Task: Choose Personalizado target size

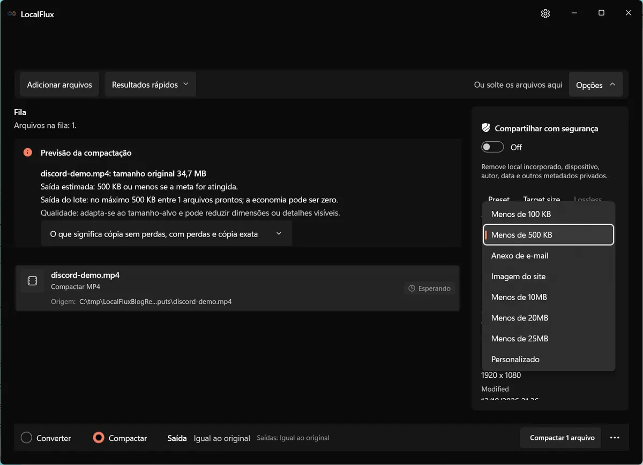Action: (x=548, y=360)
